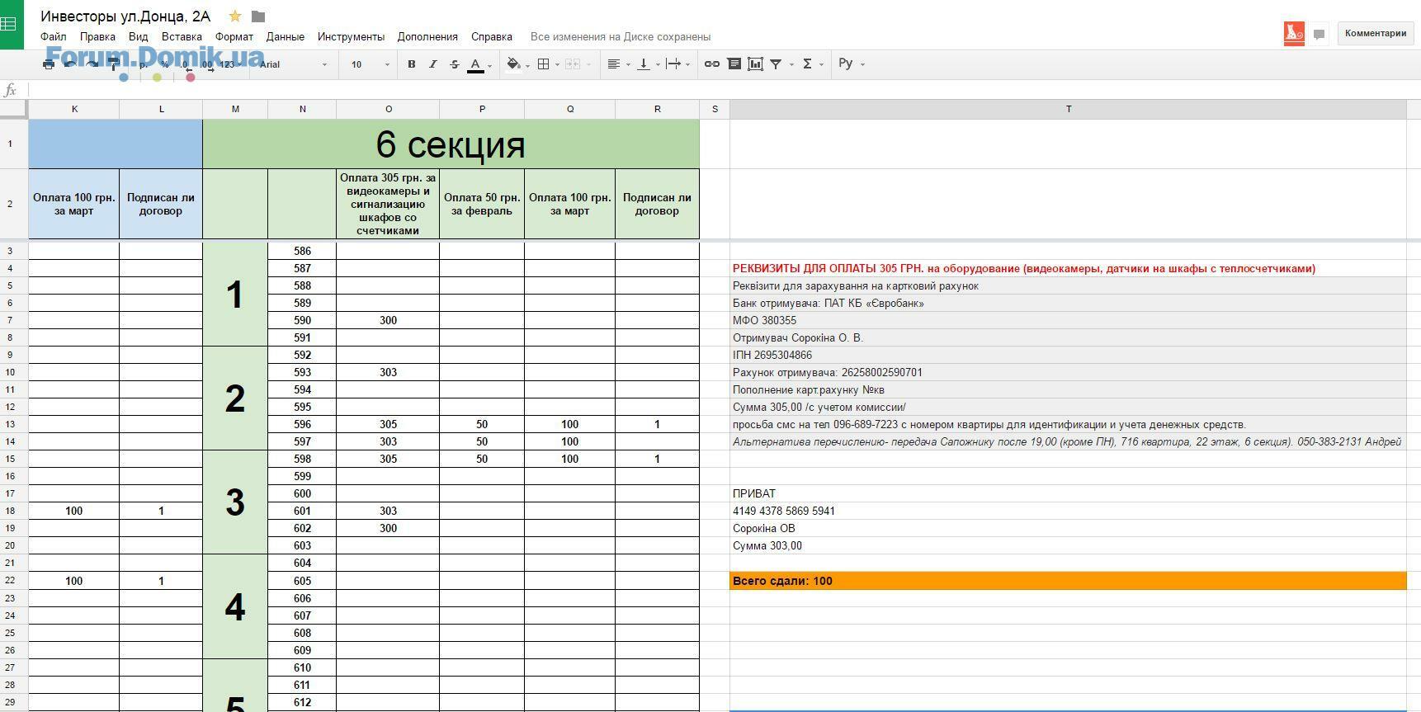1421x712 pixels.
Task: Star the document with the star icon
Action: coord(235,17)
